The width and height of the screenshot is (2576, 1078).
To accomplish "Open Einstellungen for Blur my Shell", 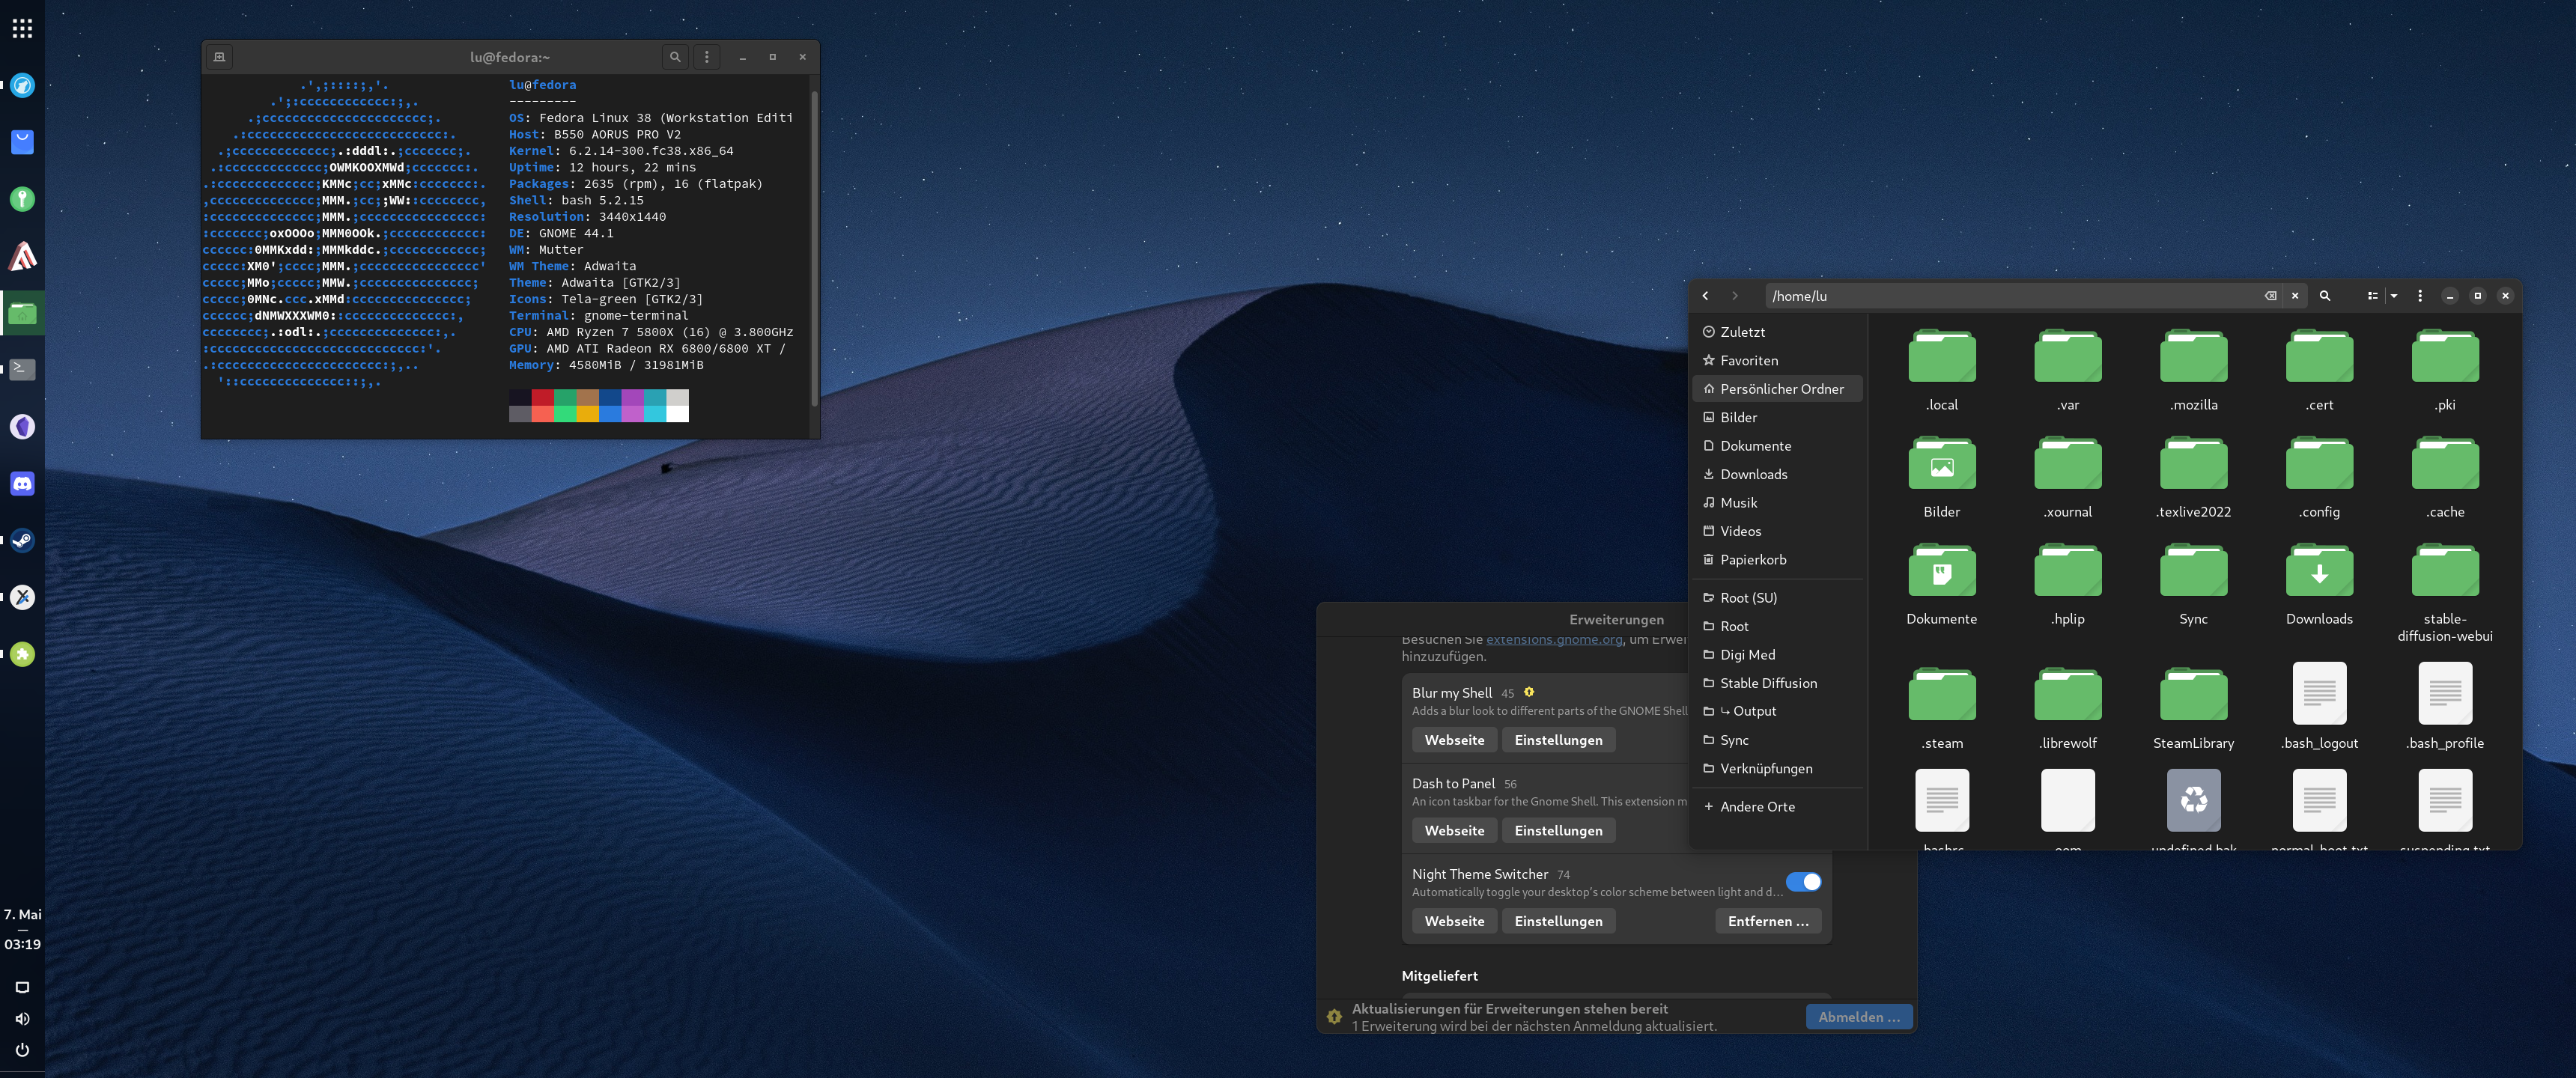I will point(1558,740).
